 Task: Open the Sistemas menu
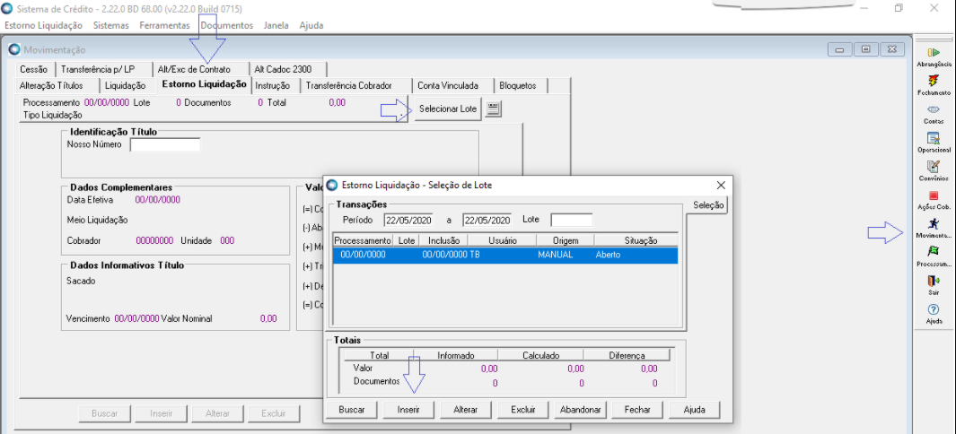click(111, 26)
